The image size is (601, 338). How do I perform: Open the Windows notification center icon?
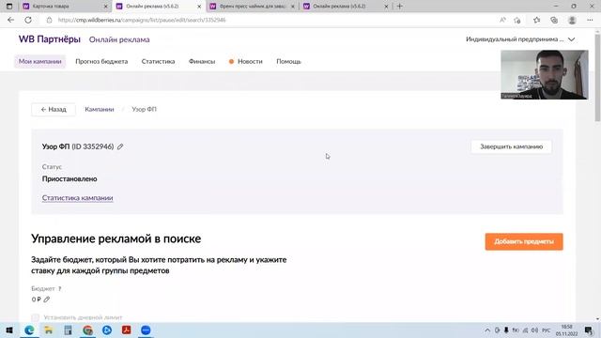[589, 330]
